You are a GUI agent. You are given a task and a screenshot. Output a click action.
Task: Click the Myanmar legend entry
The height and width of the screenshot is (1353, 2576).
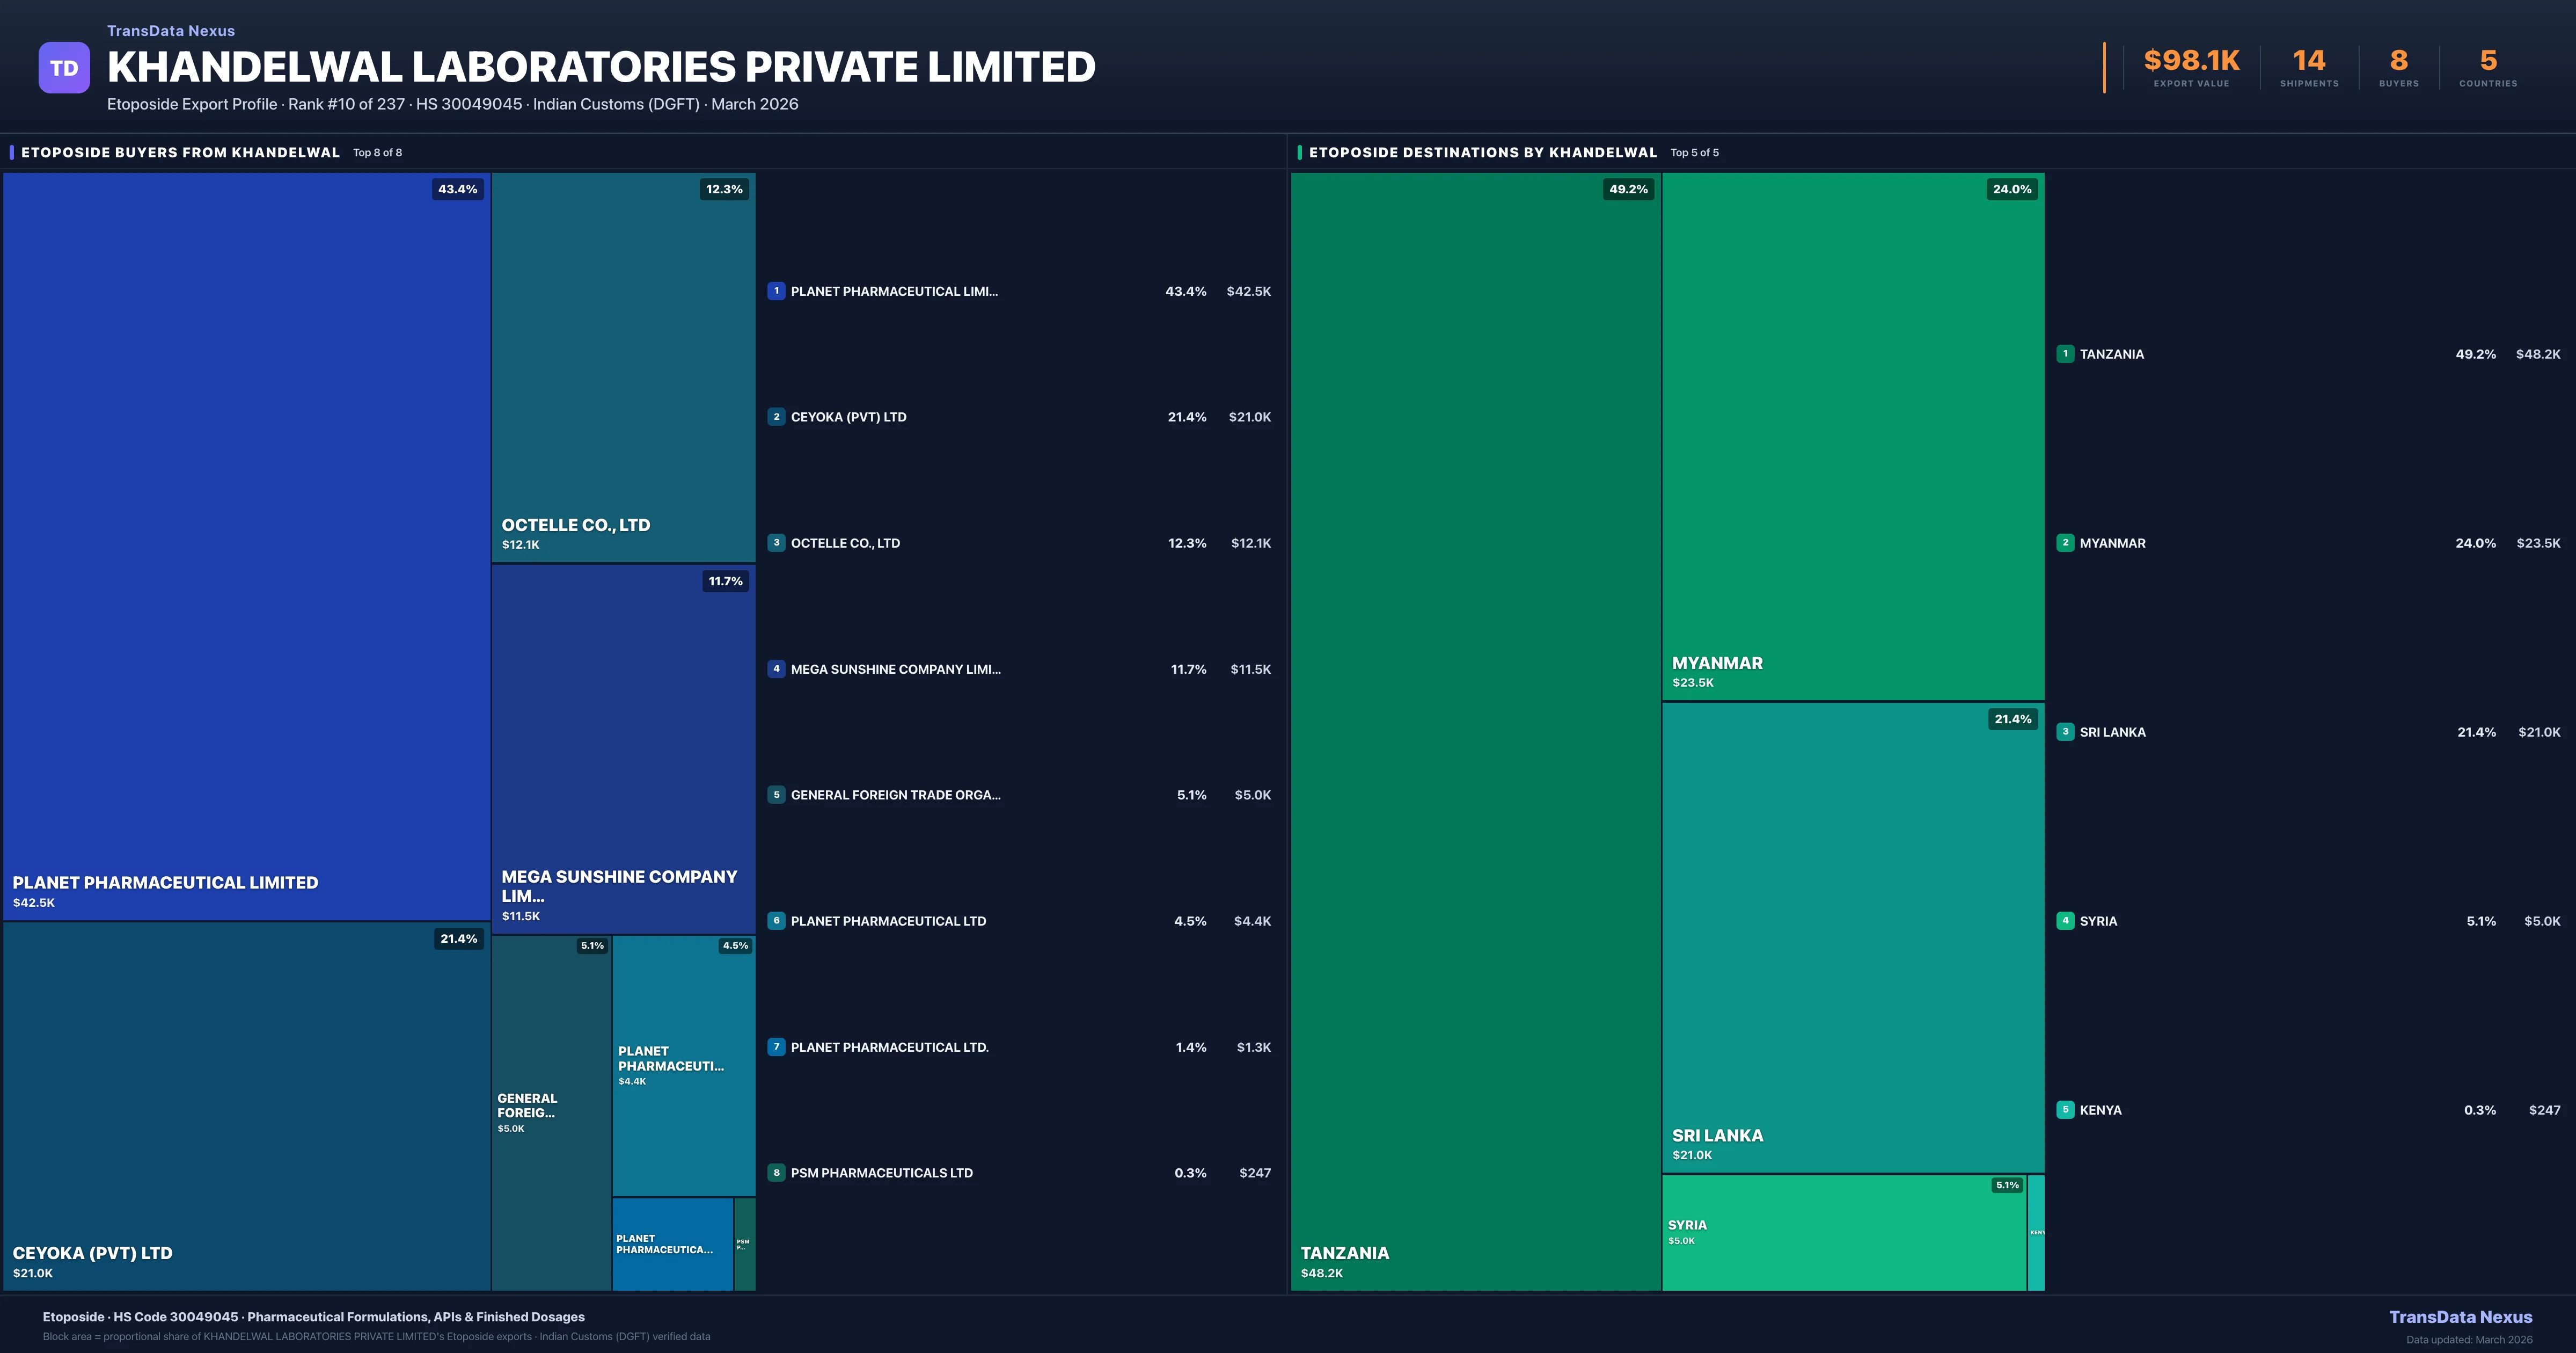click(2112, 543)
